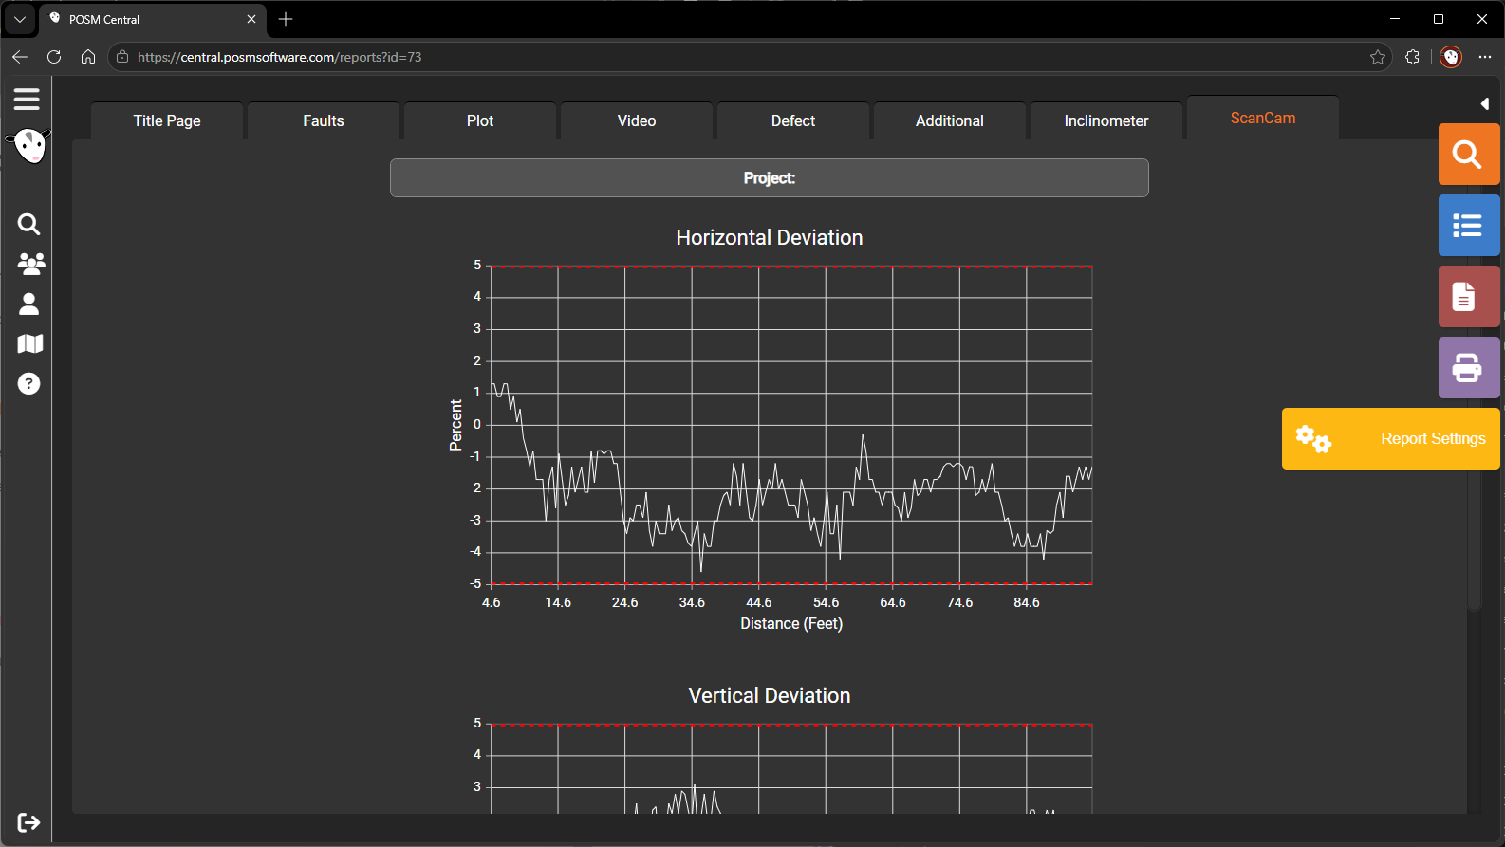Open the browser profile avatar

click(1451, 57)
